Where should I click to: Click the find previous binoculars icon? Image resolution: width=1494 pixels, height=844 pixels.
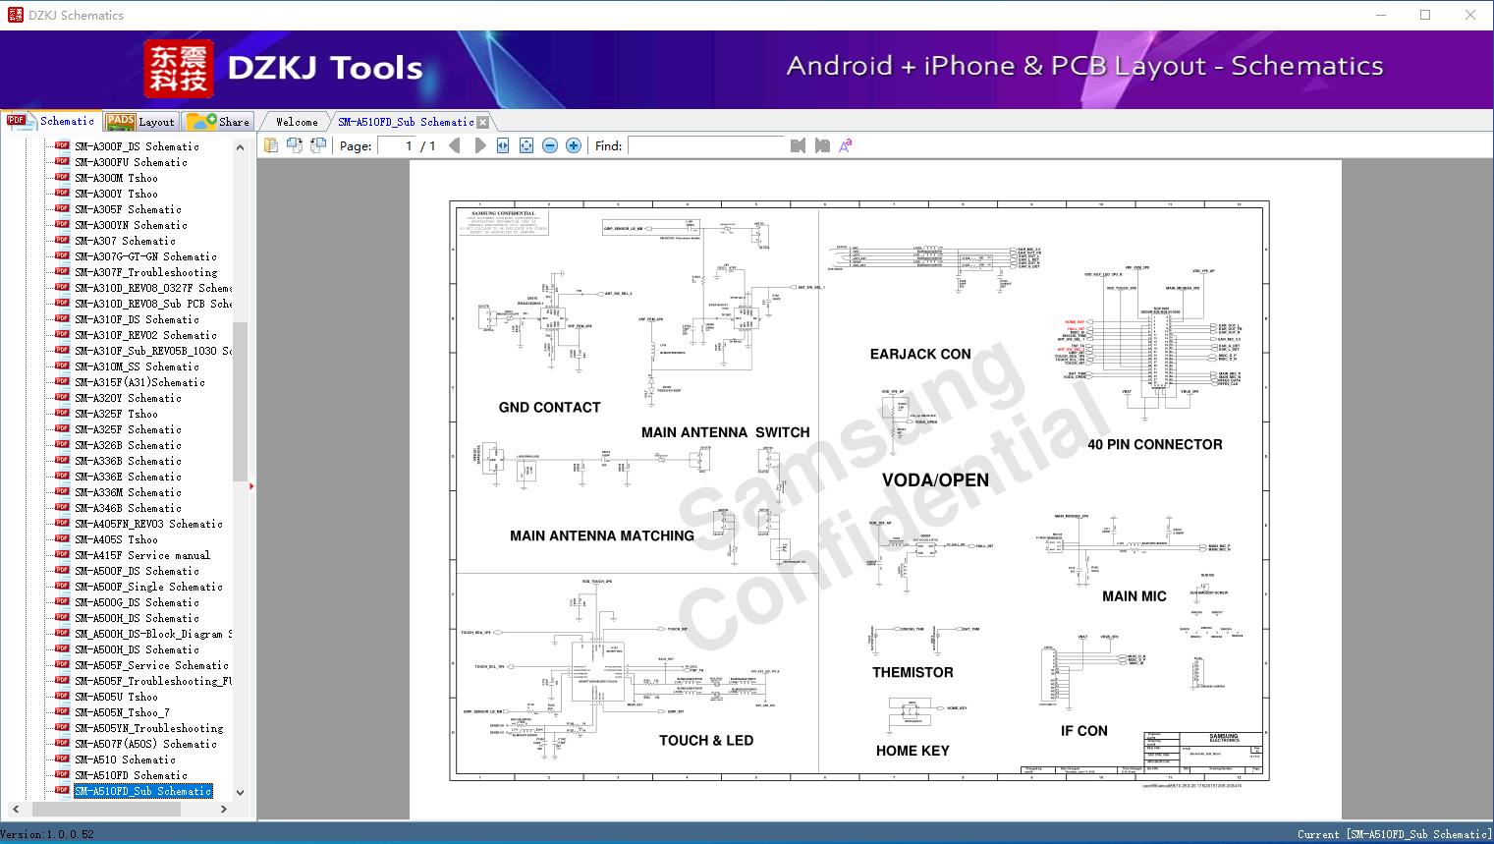coord(798,145)
